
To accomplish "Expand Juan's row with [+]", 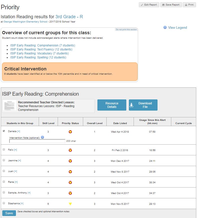I will 15,171.
